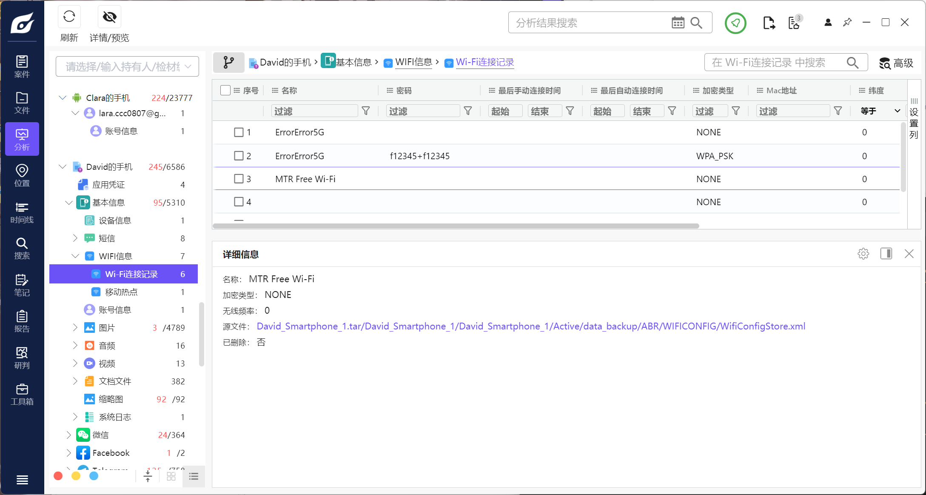
Task: Click the calendar icon in search box
Action: pyautogui.click(x=678, y=23)
